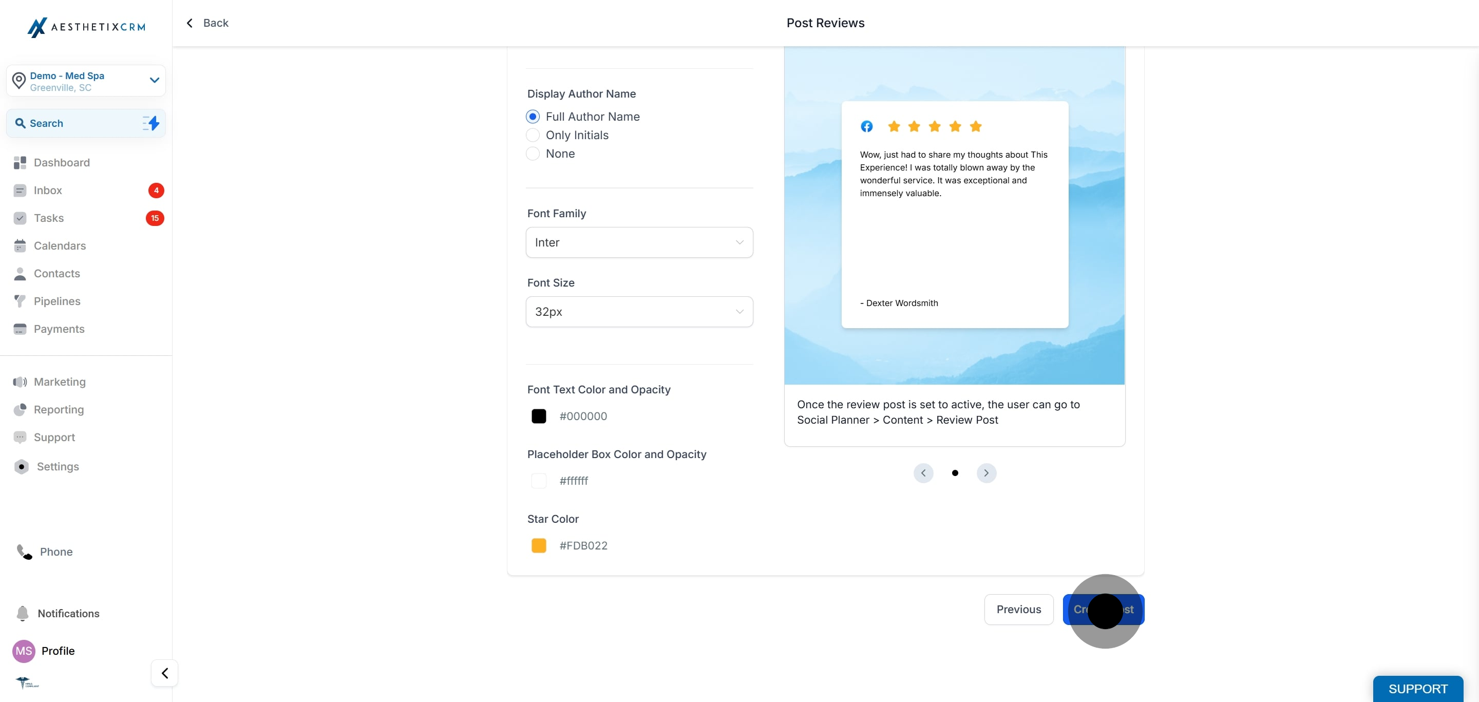Open the Star Color orange swatch
Viewport: 1479px width, 702px height.
coord(539,545)
